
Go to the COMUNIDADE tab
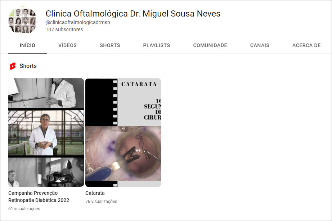(x=210, y=45)
